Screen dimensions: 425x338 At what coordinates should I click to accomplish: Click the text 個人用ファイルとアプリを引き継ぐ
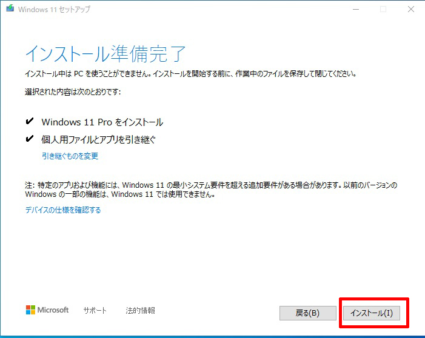point(98,139)
